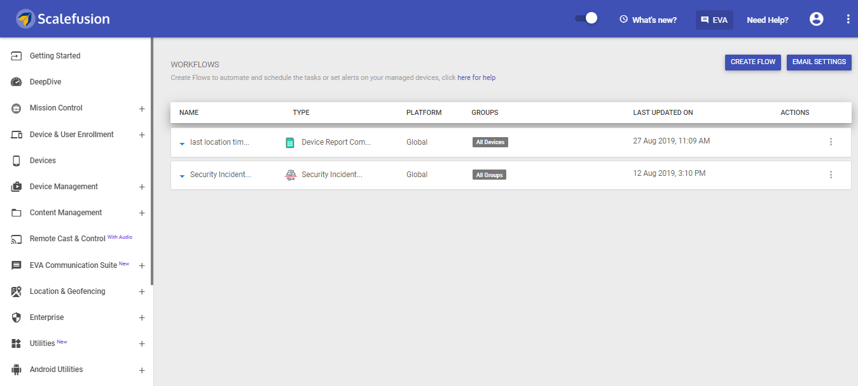This screenshot has width=858, height=386.
Task: Click Device & User Enrollment icon
Action: click(17, 135)
